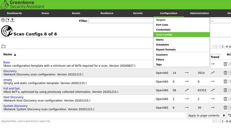Open the saved filter dropdown at top right

point(221,21)
